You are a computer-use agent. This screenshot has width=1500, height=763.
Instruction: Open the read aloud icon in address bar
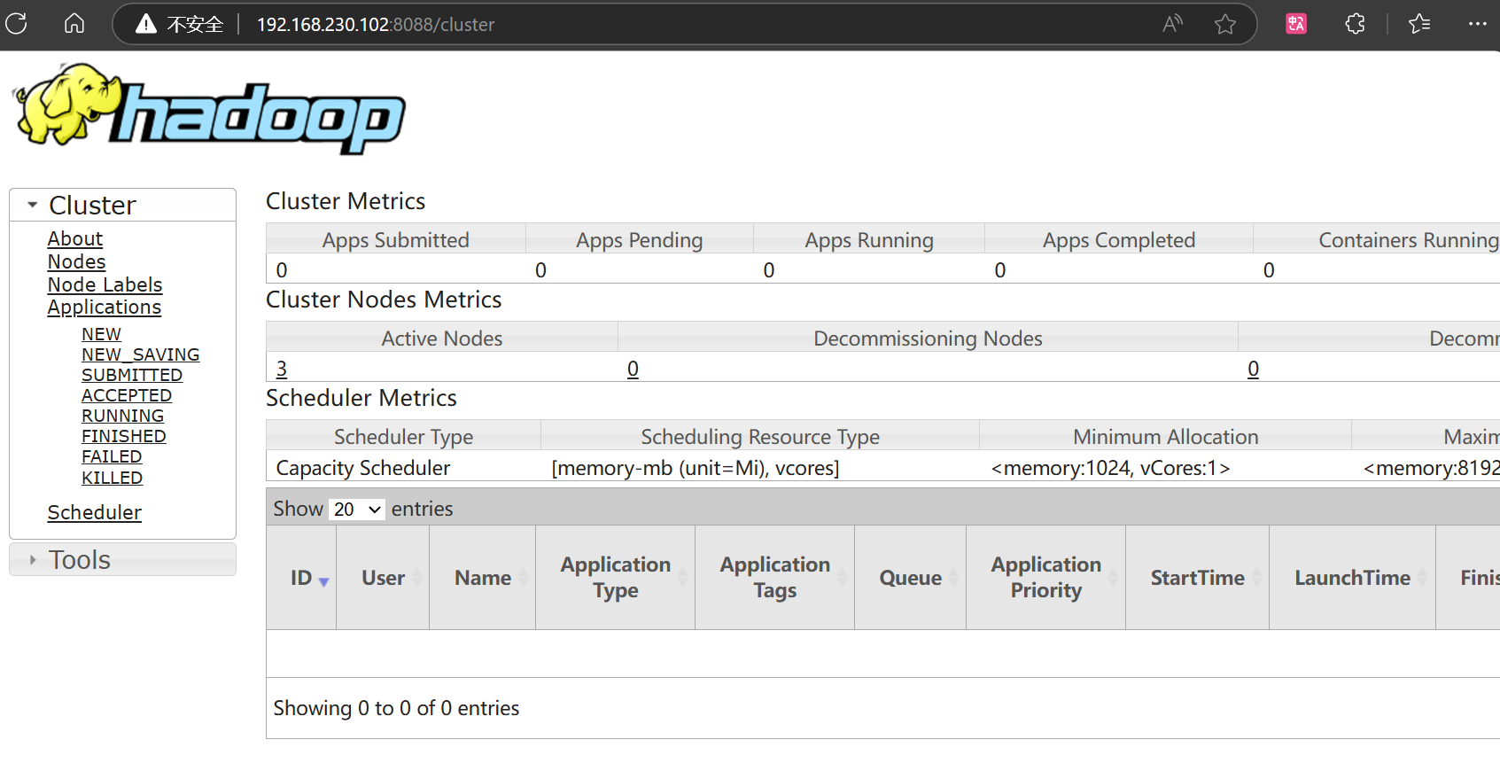click(1172, 24)
